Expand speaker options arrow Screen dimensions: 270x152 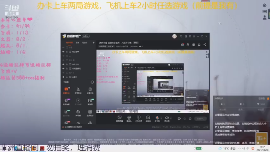pos(171,118)
